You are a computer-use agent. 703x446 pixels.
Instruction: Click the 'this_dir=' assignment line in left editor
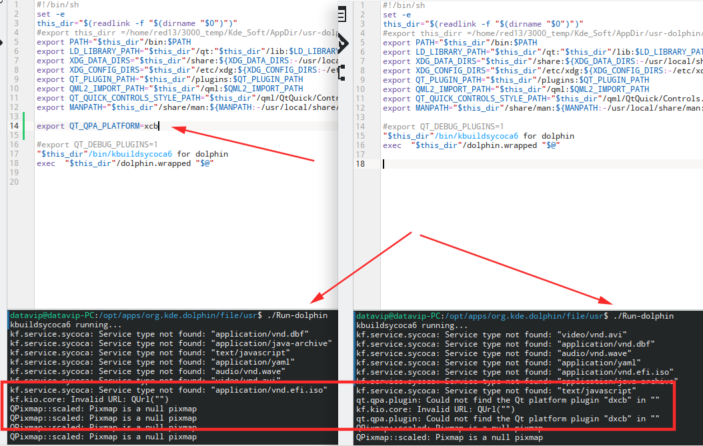pos(137,23)
